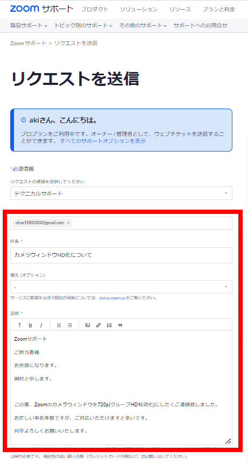Click into the 件名 subject field
Screen dimensions: 248x466
click(x=122, y=255)
